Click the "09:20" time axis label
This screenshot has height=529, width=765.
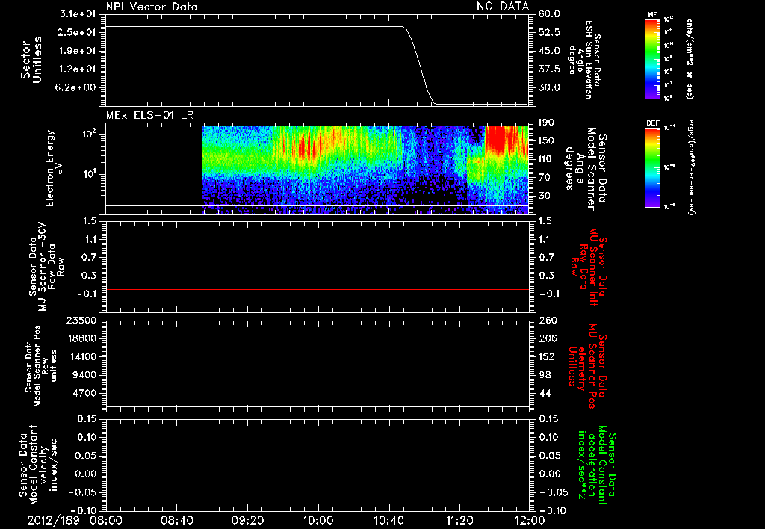pyautogui.click(x=247, y=520)
